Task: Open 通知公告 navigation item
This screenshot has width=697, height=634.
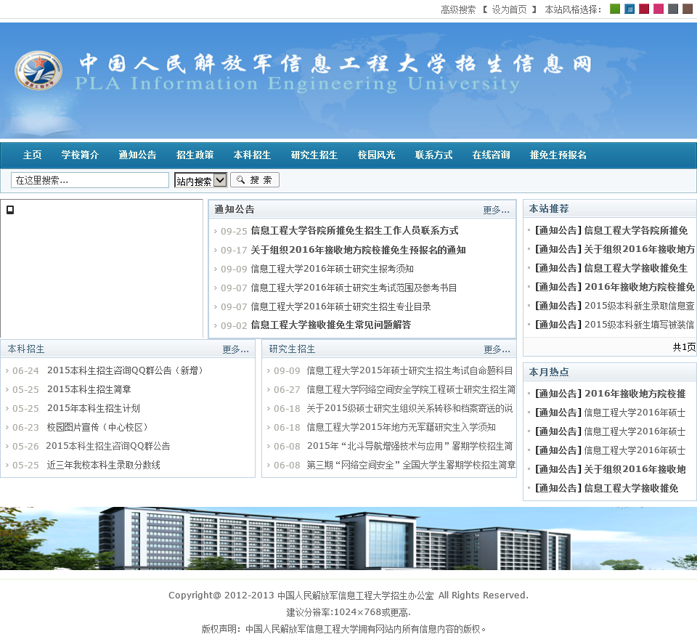Action: pos(137,155)
